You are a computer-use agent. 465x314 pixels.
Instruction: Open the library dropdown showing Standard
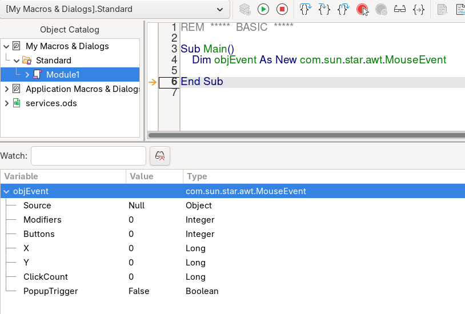tap(115, 9)
